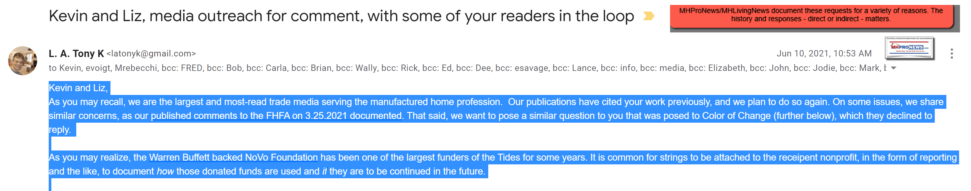Click the latonyk@gmail.com email address
Viewport: 971px width, 191px height.
coord(151,54)
